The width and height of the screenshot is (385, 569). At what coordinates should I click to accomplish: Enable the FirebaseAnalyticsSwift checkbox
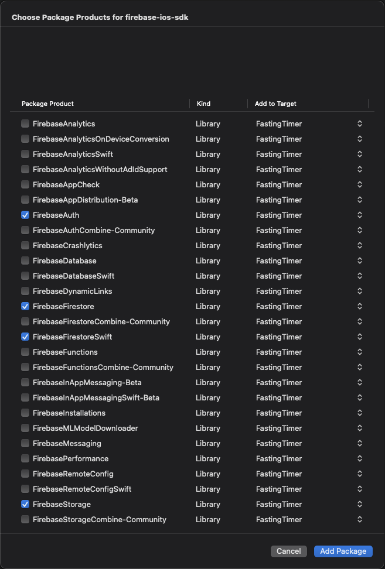(25, 154)
